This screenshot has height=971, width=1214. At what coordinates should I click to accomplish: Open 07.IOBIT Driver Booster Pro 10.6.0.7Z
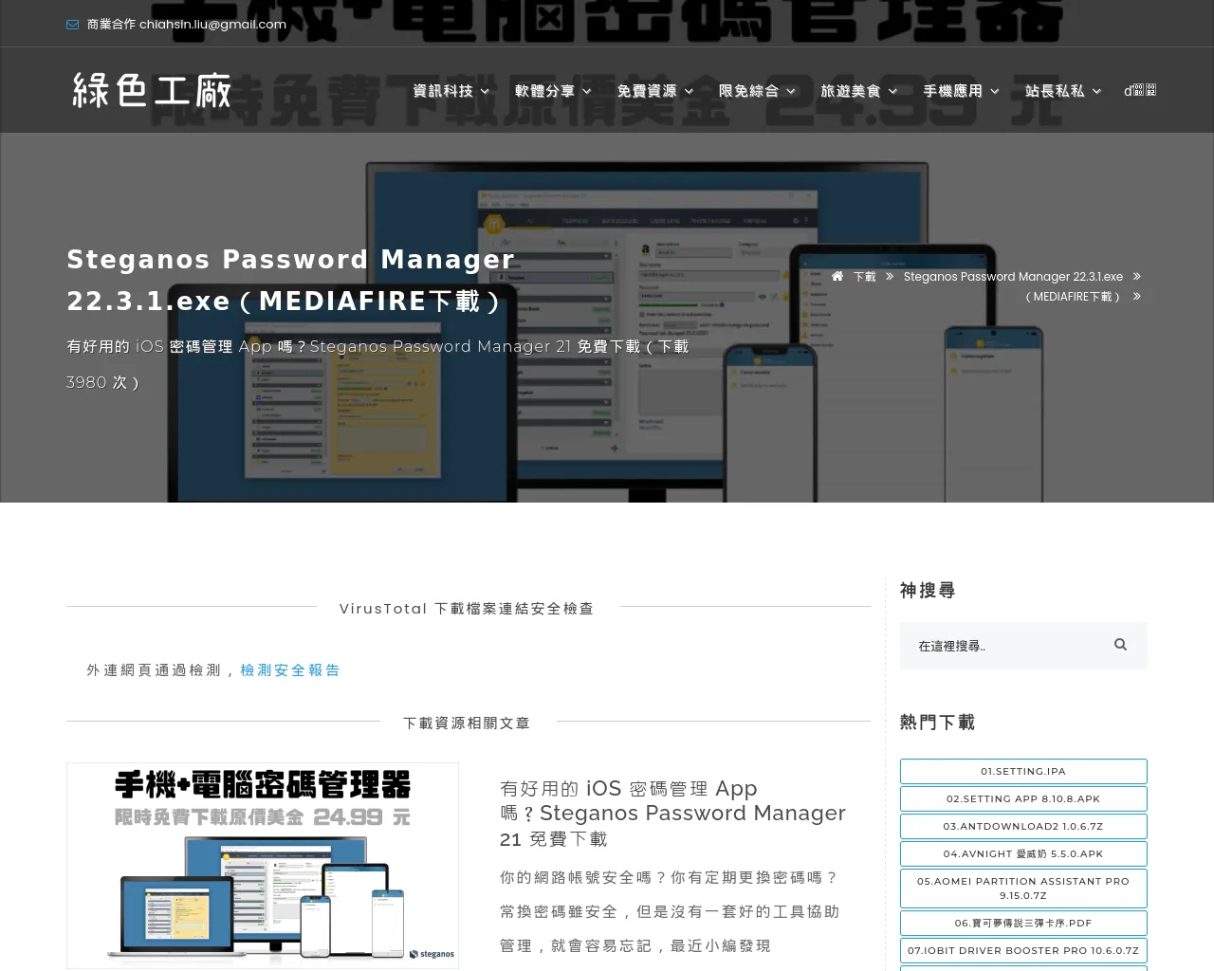point(1023,951)
